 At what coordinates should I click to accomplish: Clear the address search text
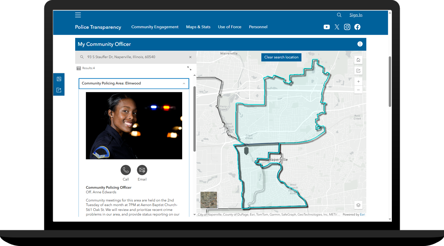tap(190, 57)
